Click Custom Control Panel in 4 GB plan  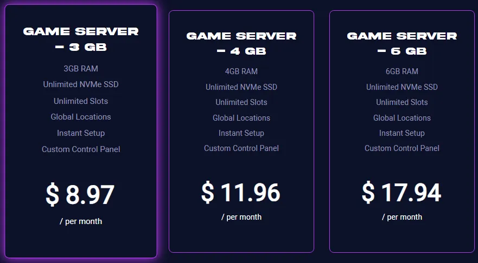[x=241, y=148]
